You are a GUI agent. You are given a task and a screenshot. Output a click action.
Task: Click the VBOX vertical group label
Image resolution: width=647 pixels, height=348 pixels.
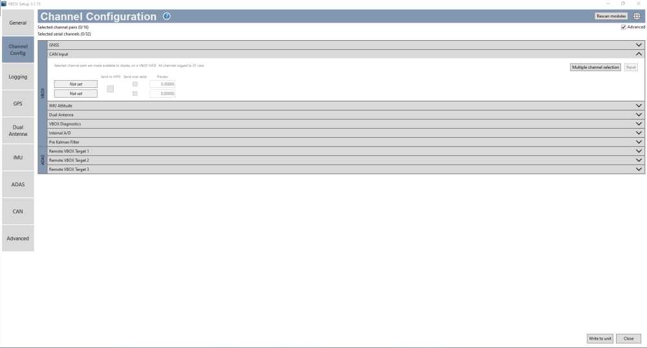[43, 93]
